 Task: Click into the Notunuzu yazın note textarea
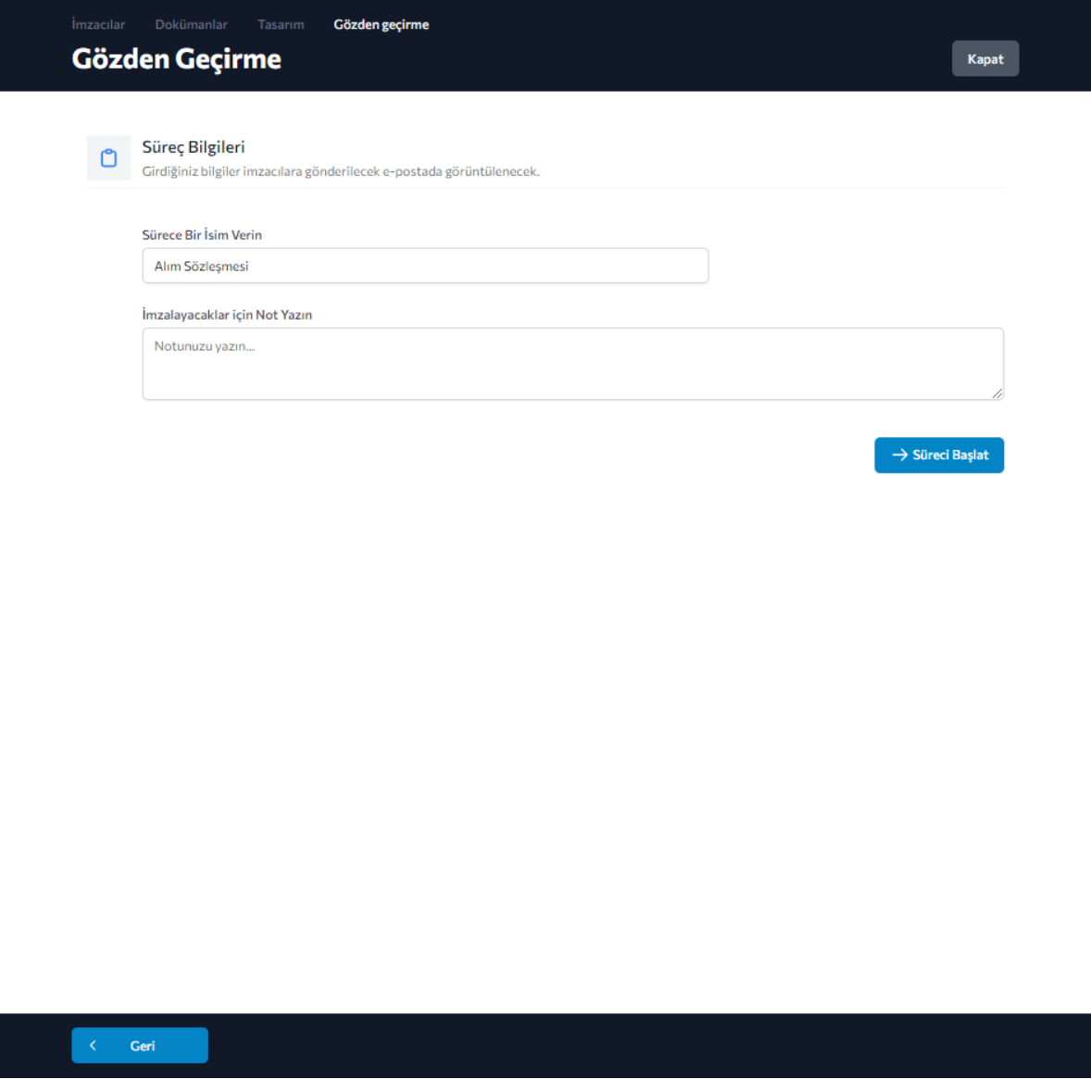pos(572,364)
